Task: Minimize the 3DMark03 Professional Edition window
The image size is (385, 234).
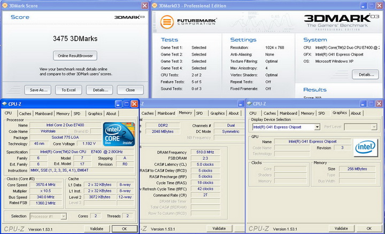Action: coord(364,6)
